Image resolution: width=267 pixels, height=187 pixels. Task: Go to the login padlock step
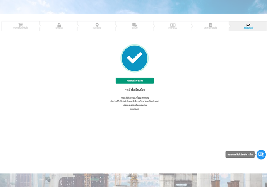click(x=59, y=25)
